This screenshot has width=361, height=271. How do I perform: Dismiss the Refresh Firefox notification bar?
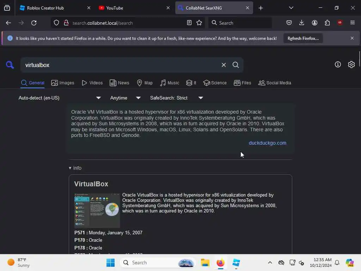click(352, 38)
